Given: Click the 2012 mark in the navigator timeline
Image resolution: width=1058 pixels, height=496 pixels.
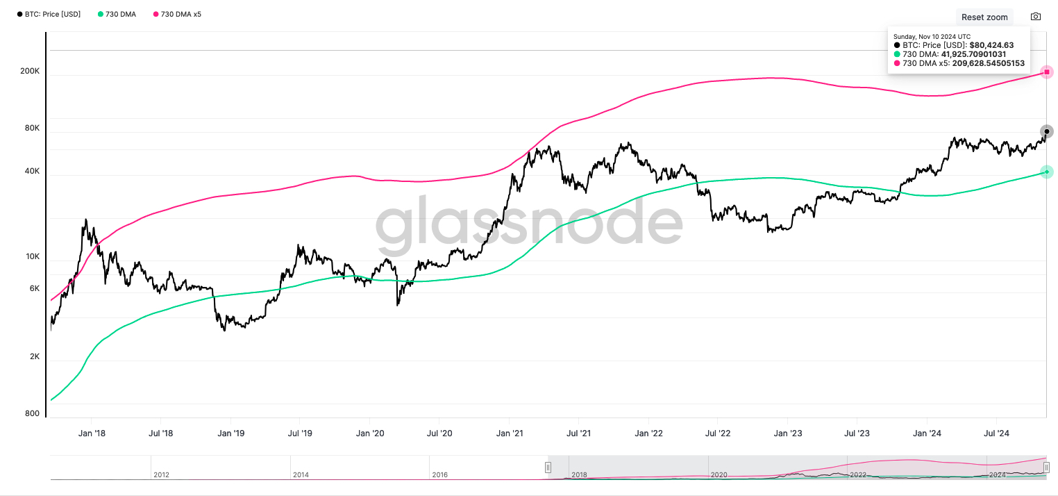Looking at the screenshot, I should (x=161, y=475).
